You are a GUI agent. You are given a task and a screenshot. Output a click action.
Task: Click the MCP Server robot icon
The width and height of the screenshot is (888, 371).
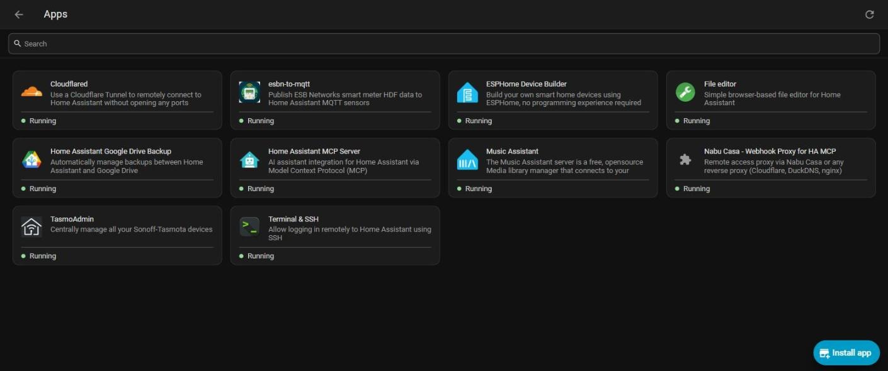249,160
